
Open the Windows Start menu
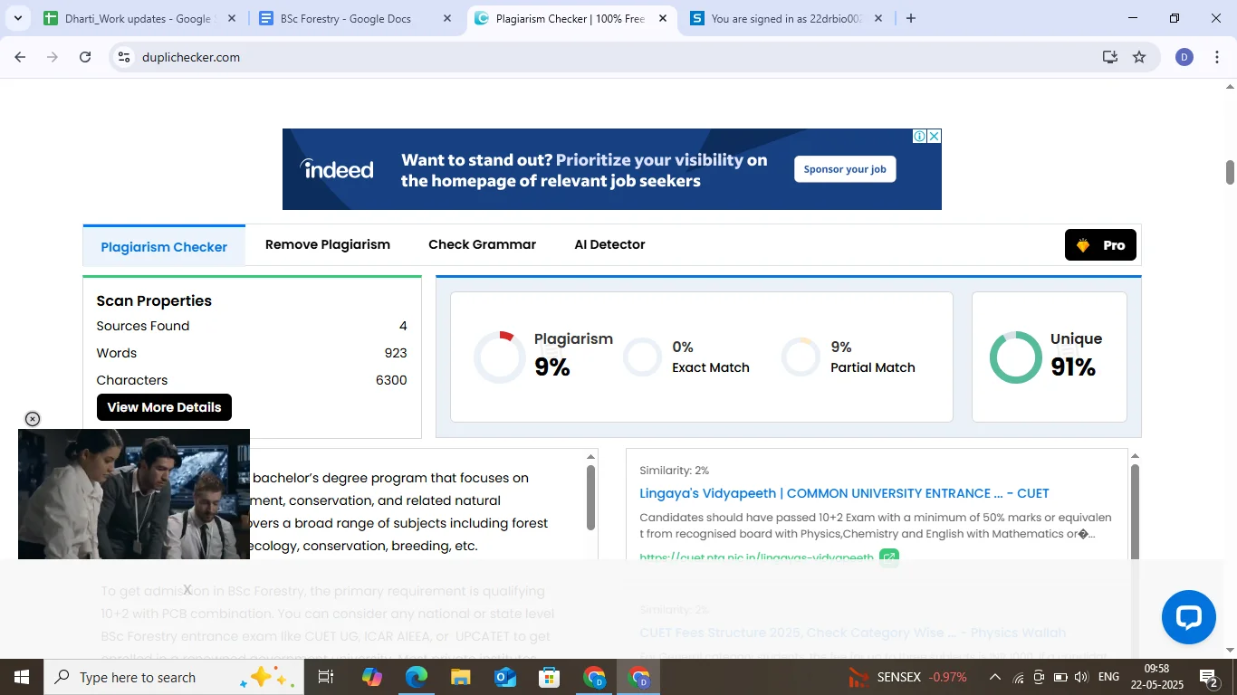[21, 677]
